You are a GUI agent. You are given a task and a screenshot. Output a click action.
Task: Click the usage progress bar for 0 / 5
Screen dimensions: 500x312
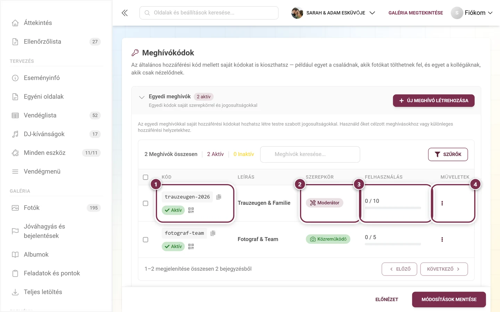pyautogui.click(x=393, y=244)
